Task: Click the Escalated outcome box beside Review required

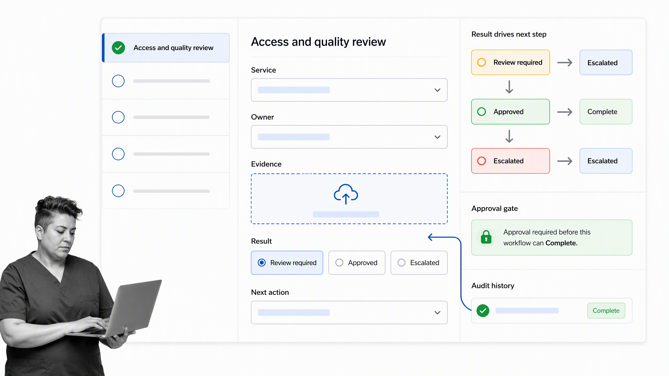Action: [x=606, y=62]
